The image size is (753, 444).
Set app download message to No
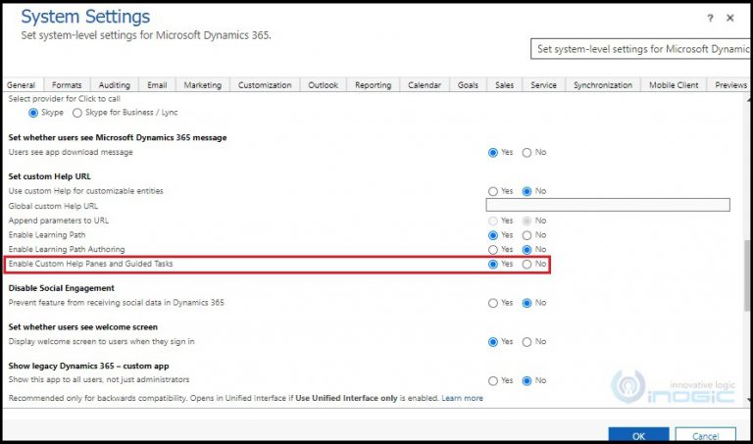coord(527,152)
